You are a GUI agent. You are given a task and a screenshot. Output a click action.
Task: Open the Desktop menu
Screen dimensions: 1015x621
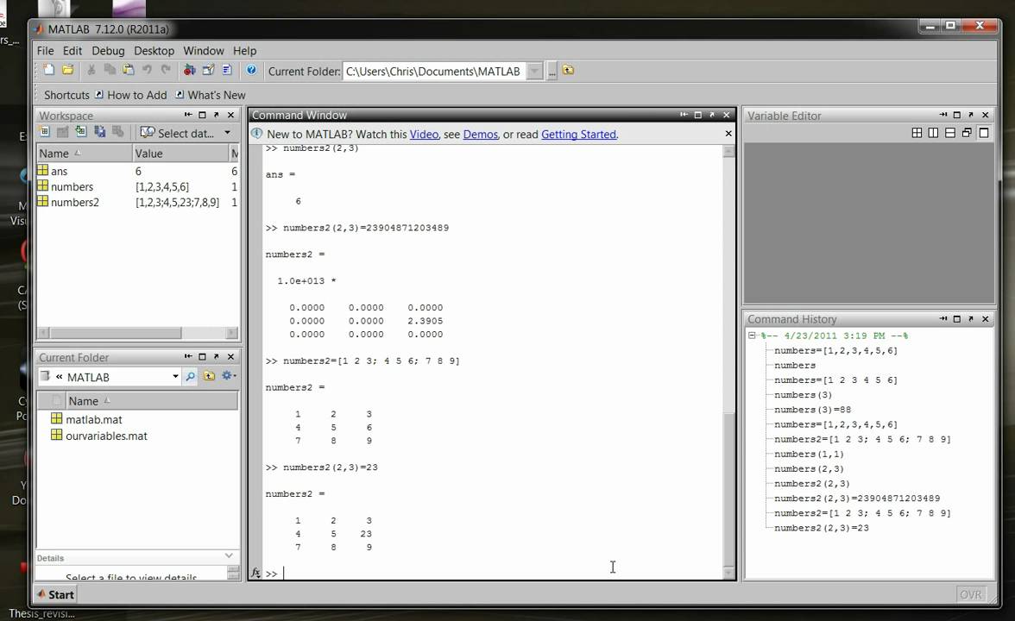pos(154,50)
